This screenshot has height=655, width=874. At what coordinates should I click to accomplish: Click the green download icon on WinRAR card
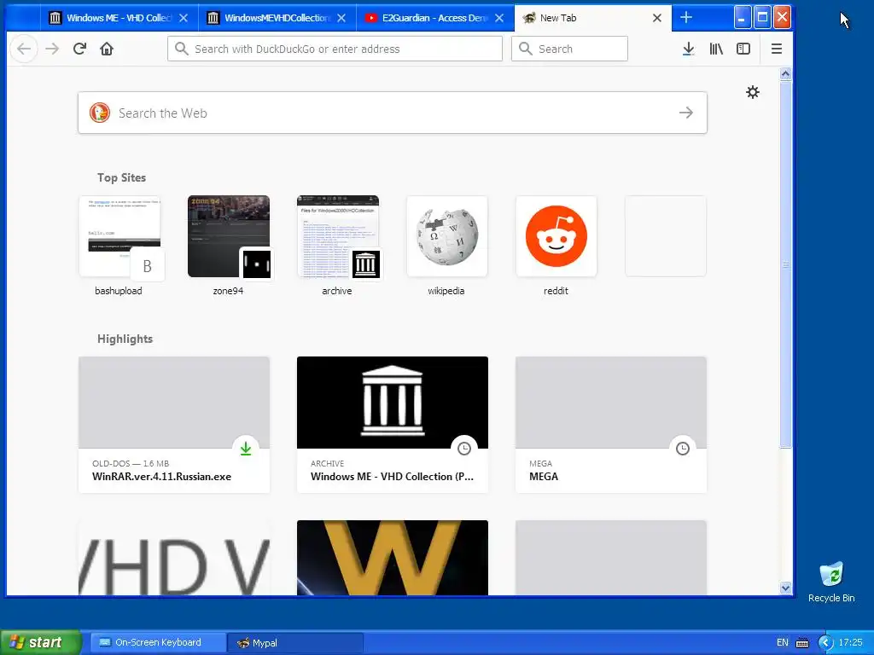point(246,449)
